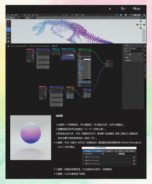Click the pause icon in viewport header
The width and height of the screenshot is (152, 184).
[x=144, y=15]
